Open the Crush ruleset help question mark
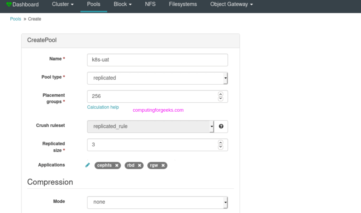The height and width of the screenshot is (213, 361). point(221,127)
